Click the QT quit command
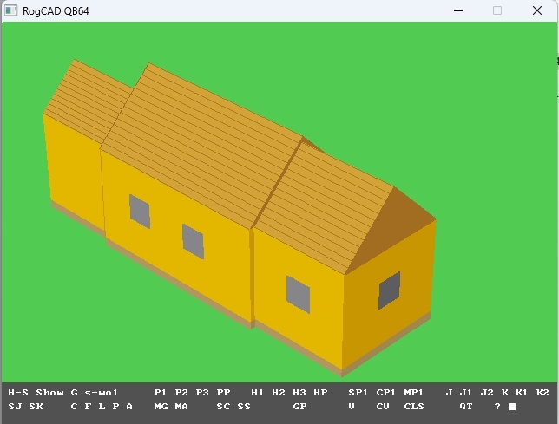This screenshot has width=559, height=424. [x=466, y=406]
